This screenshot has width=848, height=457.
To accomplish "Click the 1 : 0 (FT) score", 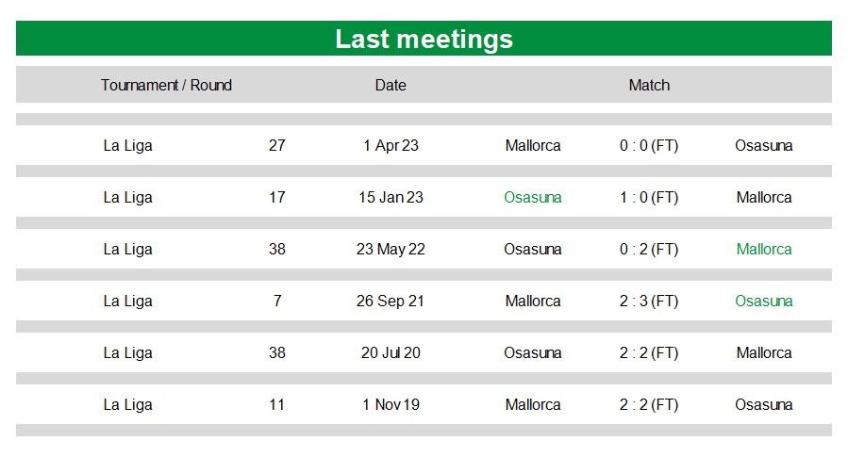I will coord(649,197).
